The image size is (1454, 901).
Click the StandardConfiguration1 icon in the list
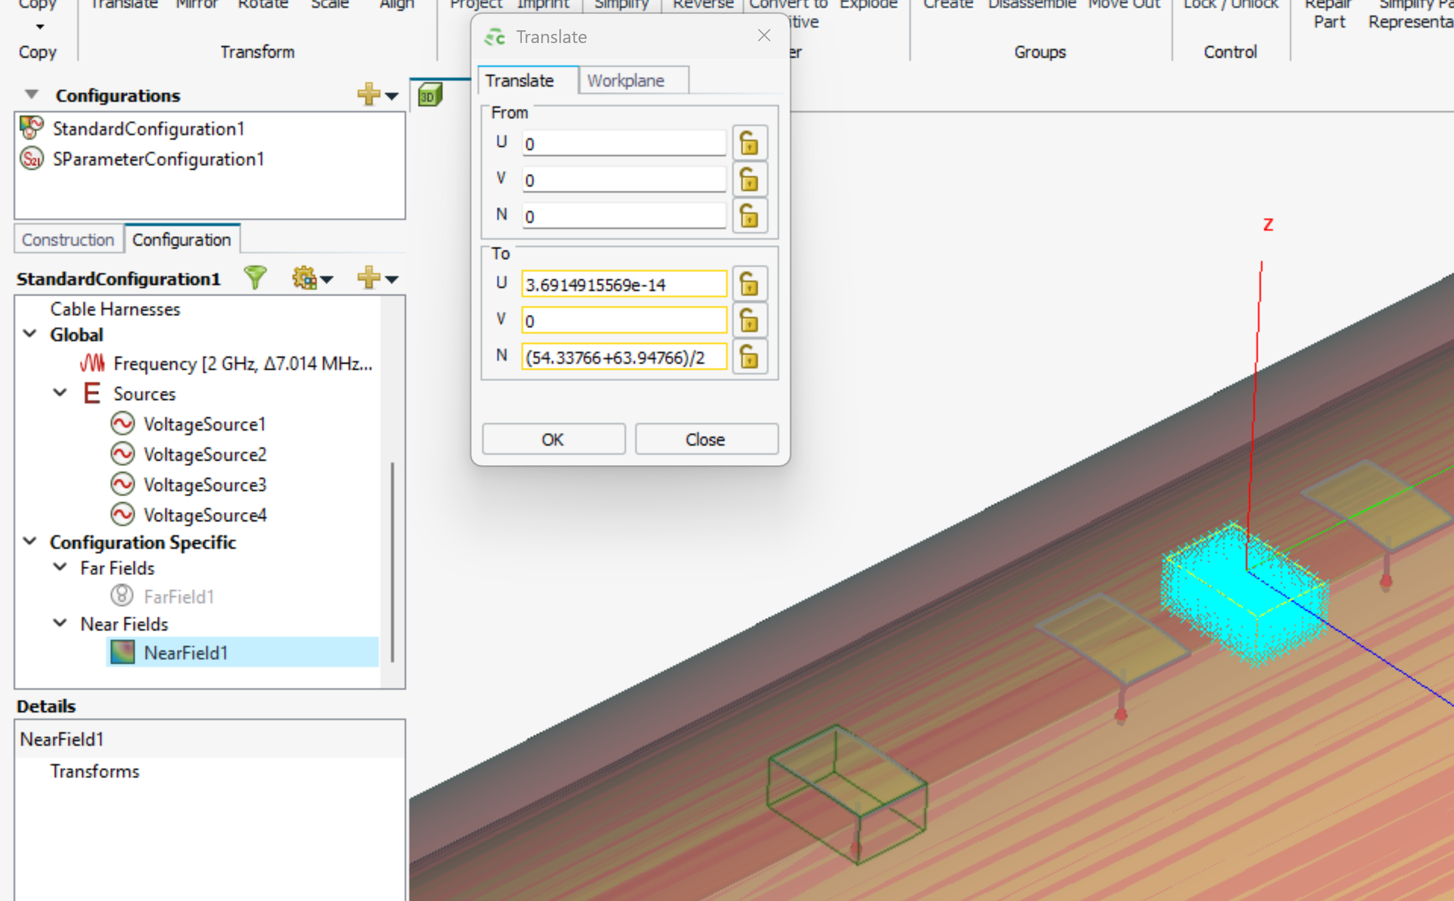point(32,128)
